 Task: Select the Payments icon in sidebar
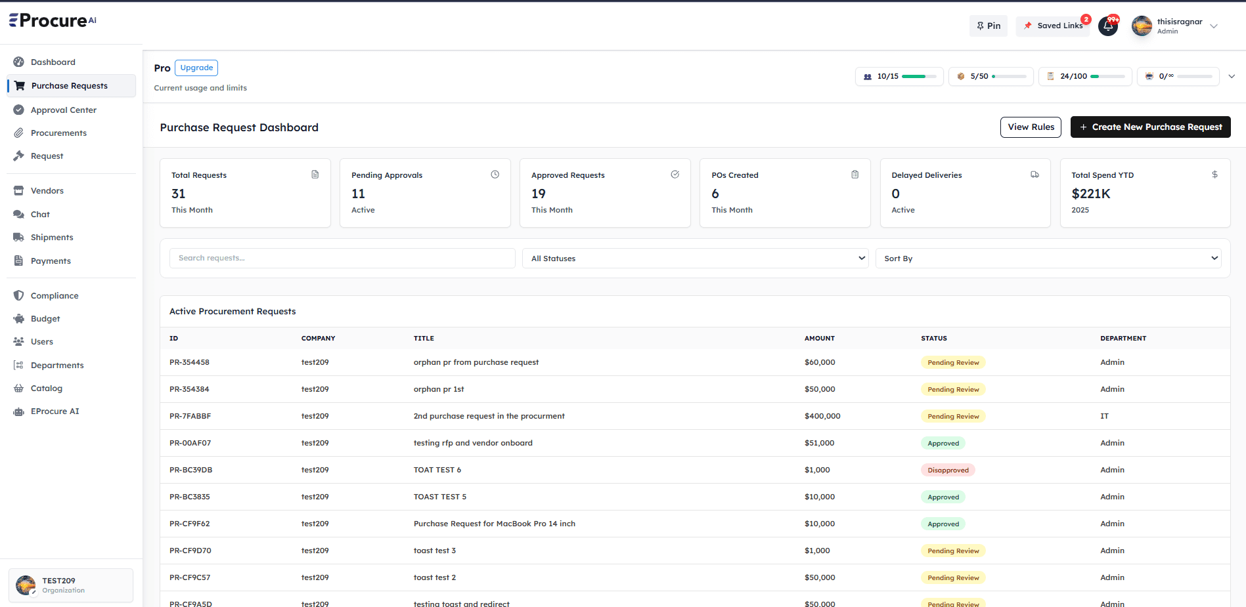coord(19,261)
